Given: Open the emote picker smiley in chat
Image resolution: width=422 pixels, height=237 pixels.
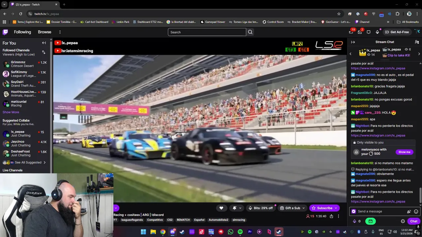Looking at the screenshot, I should pyautogui.click(x=416, y=211).
